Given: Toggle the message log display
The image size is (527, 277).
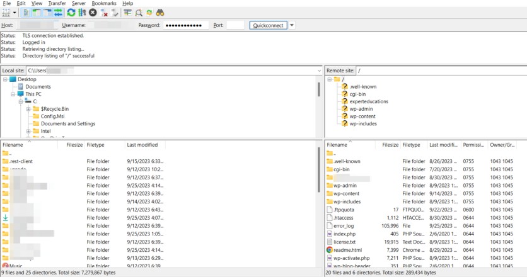Looking at the screenshot, I should coord(26,12).
